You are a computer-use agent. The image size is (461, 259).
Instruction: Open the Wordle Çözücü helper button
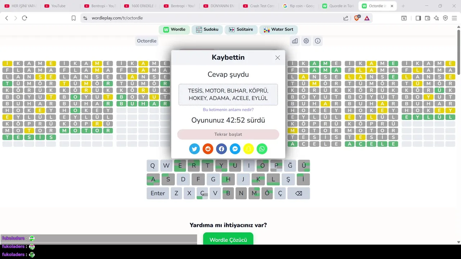click(x=228, y=240)
